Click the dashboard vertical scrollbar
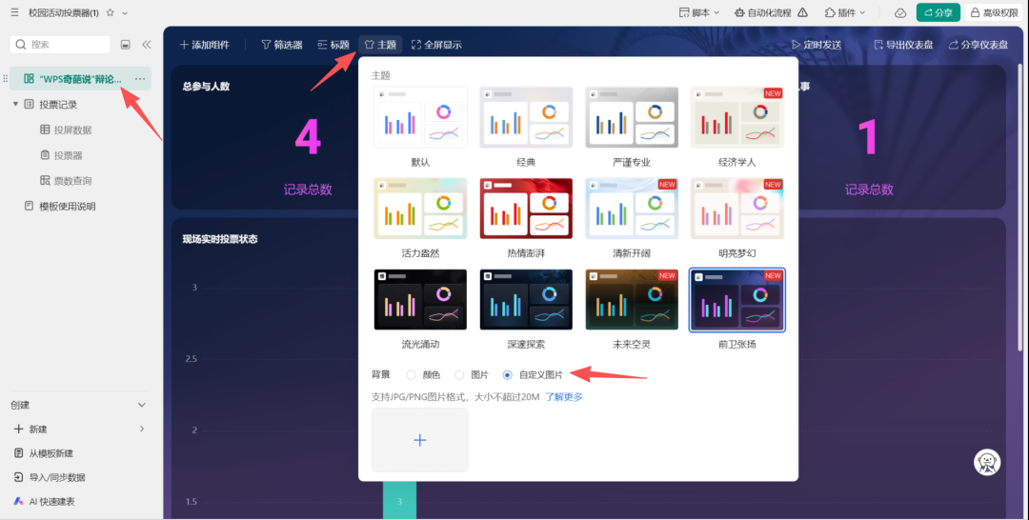The width and height of the screenshot is (1029, 520). [x=1019, y=210]
